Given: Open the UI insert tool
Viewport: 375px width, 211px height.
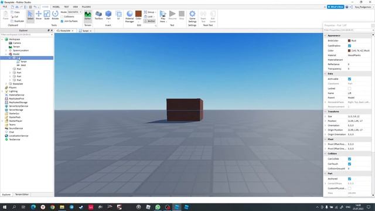Looking at the screenshot, I should pyautogui.click(x=118, y=16).
